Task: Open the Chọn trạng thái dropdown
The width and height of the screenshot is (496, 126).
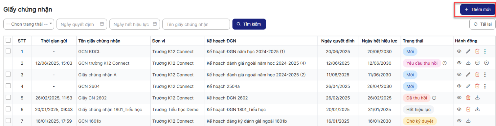Action: point(29,24)
